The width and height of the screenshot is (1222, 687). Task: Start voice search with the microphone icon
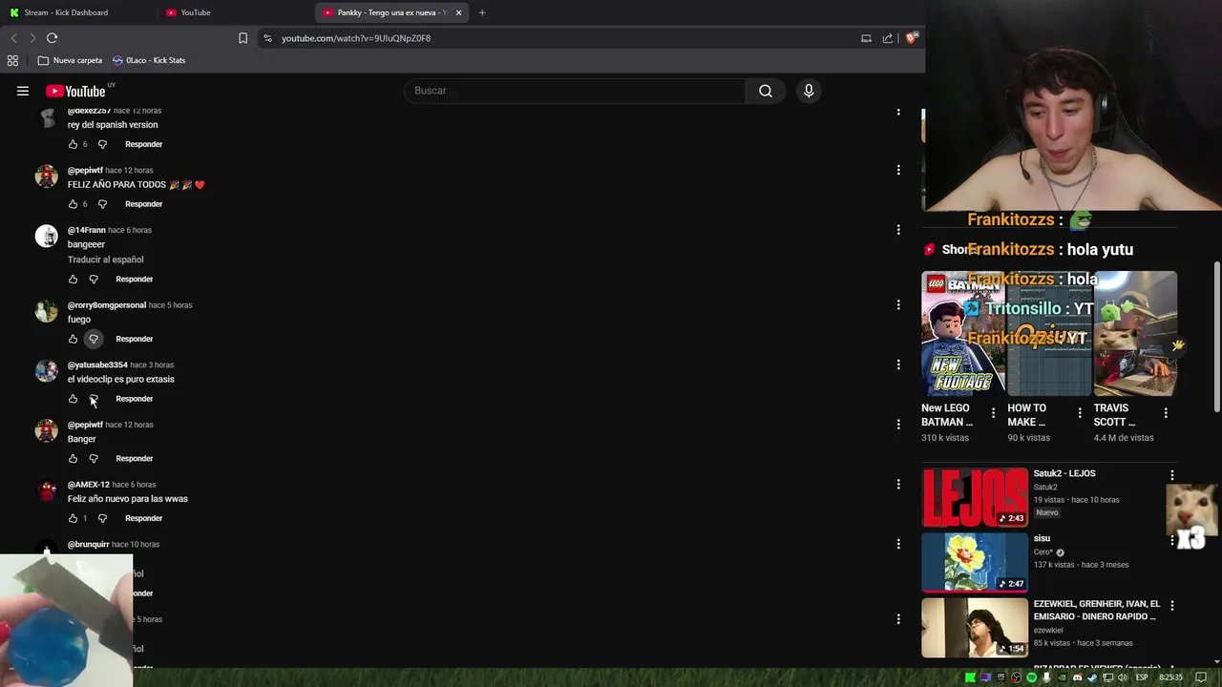[x=809, y=91]
